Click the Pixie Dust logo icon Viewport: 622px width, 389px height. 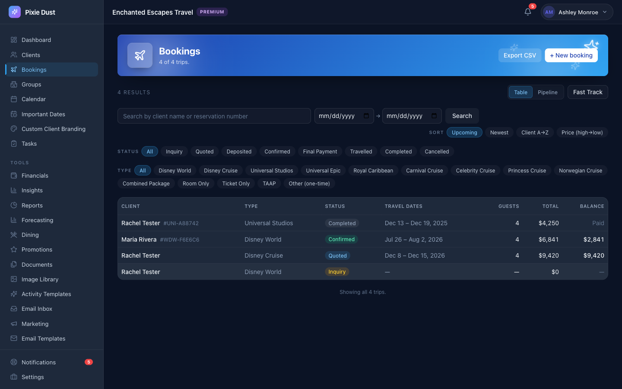pos(15,12)
